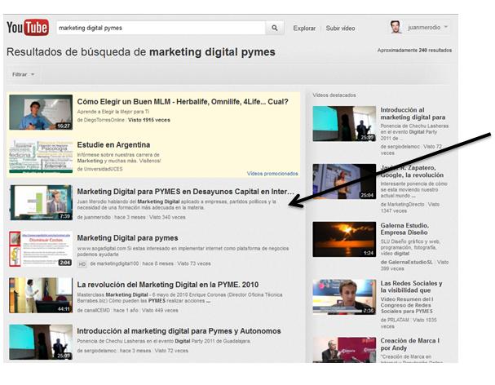Click the sunset thumbnail of Galerna Estudio video
495x385 pixels.
[344, 239]
